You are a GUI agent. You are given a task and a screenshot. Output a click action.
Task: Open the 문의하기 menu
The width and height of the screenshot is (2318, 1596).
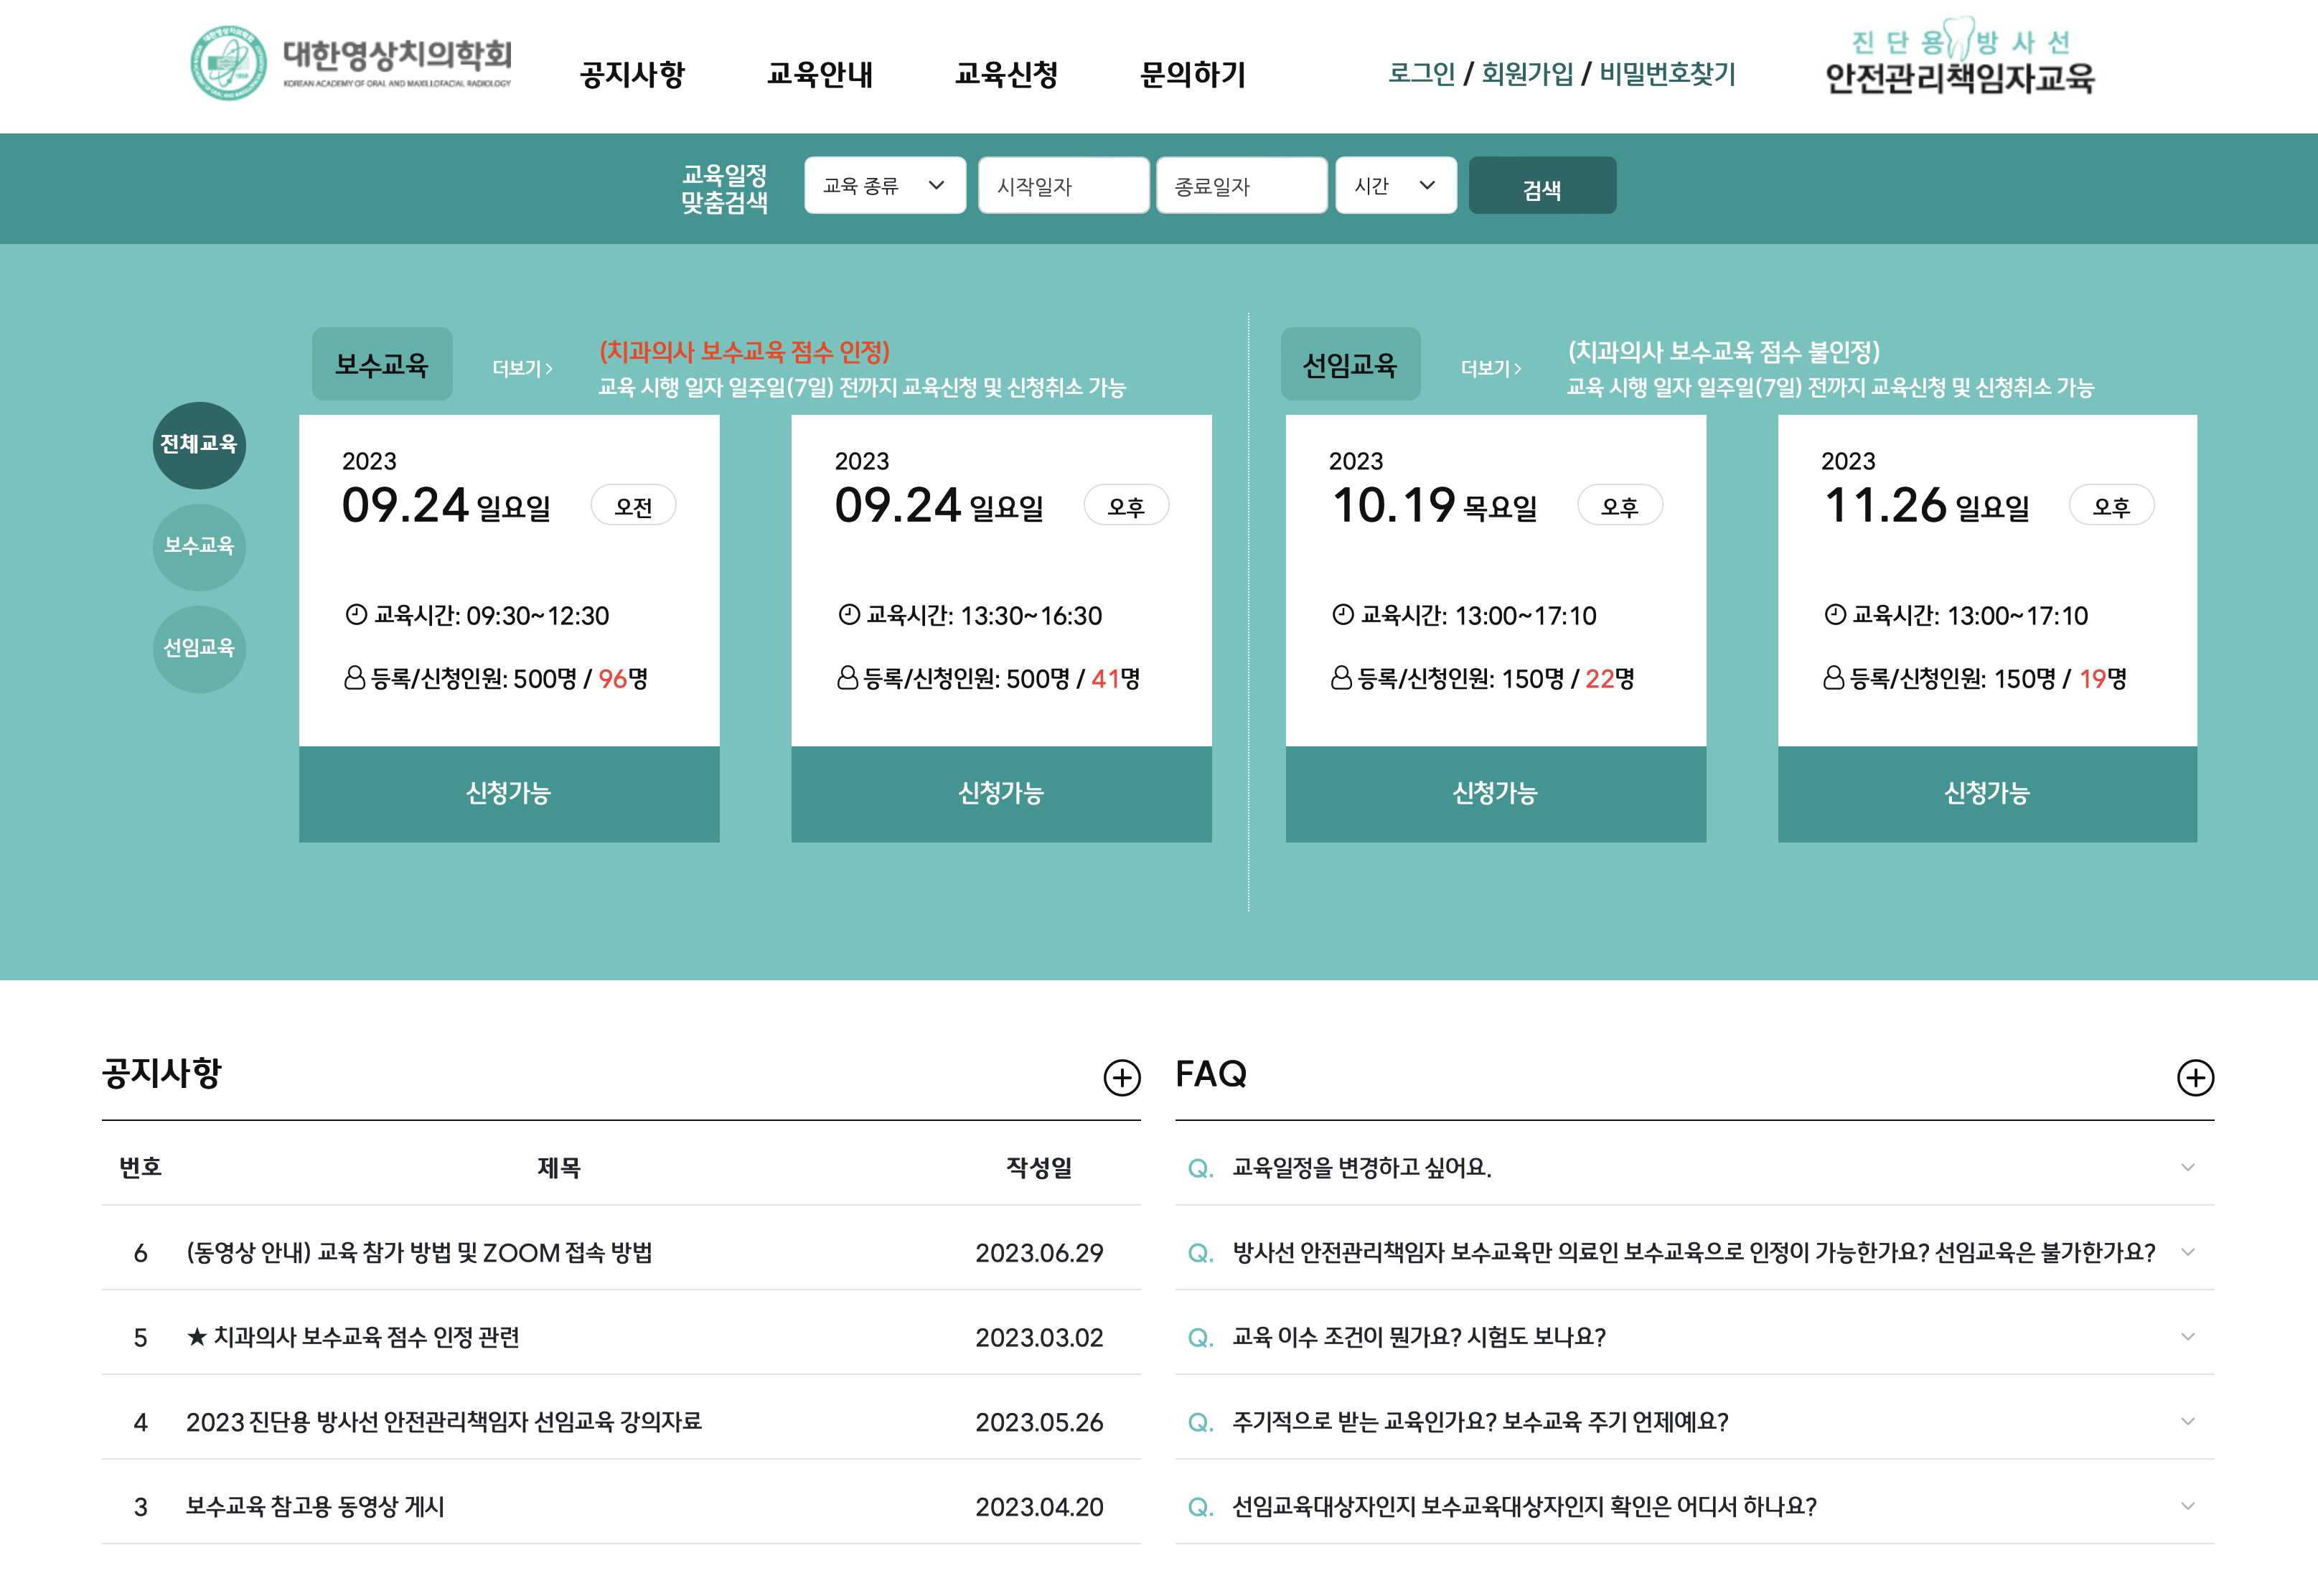1192,74
